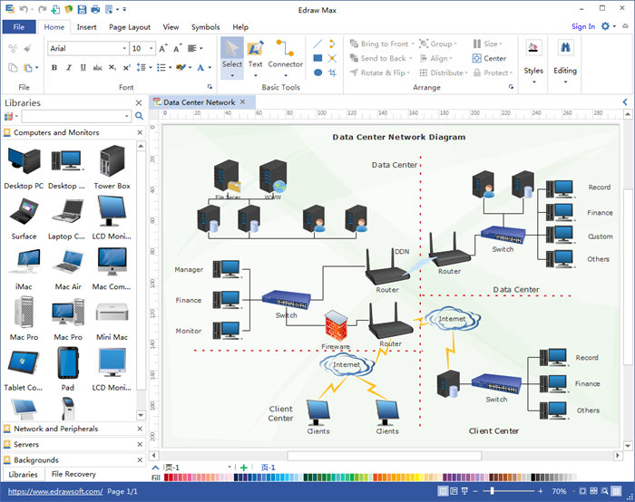
Task: Open the Page Layout ribbon tab
Action: tap(130, 27)
